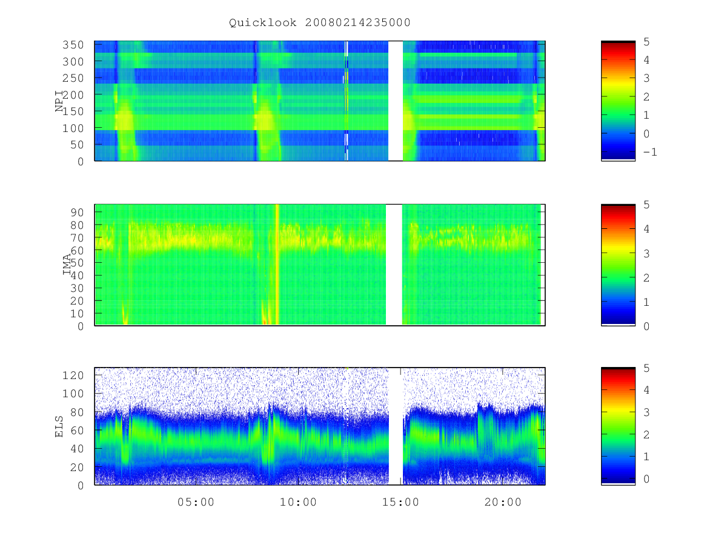Pick the NPI panel color bar
The image size is (727, 545).
pyautogui.click(x=618, y=101)
